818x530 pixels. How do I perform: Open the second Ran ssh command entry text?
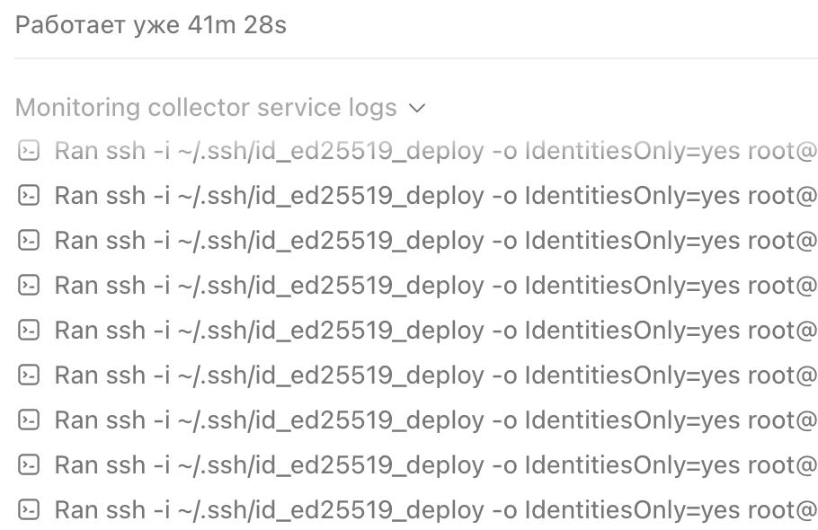pos(436,196)
